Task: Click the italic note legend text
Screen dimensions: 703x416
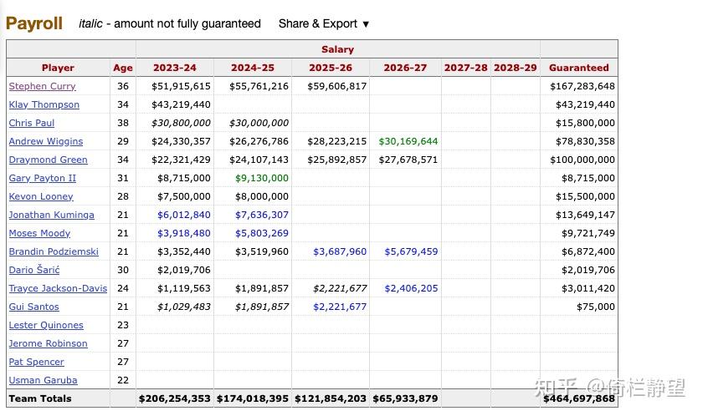Action: click(169, 23)
